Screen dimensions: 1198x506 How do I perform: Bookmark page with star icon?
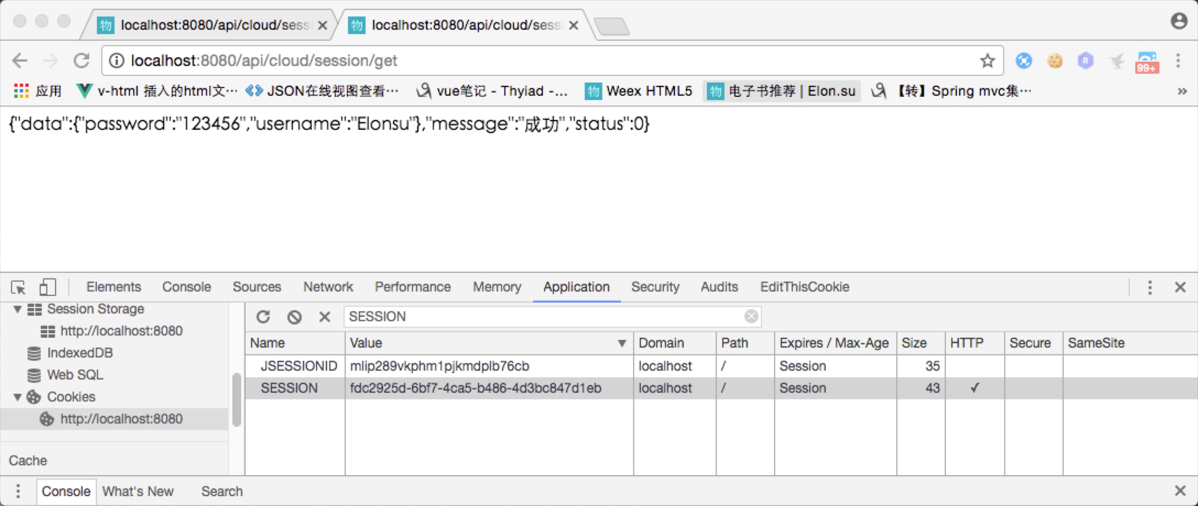click(x=988, y=61)
